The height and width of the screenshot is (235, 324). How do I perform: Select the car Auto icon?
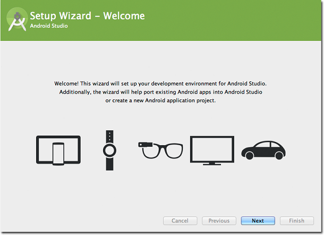click(263, 150)
